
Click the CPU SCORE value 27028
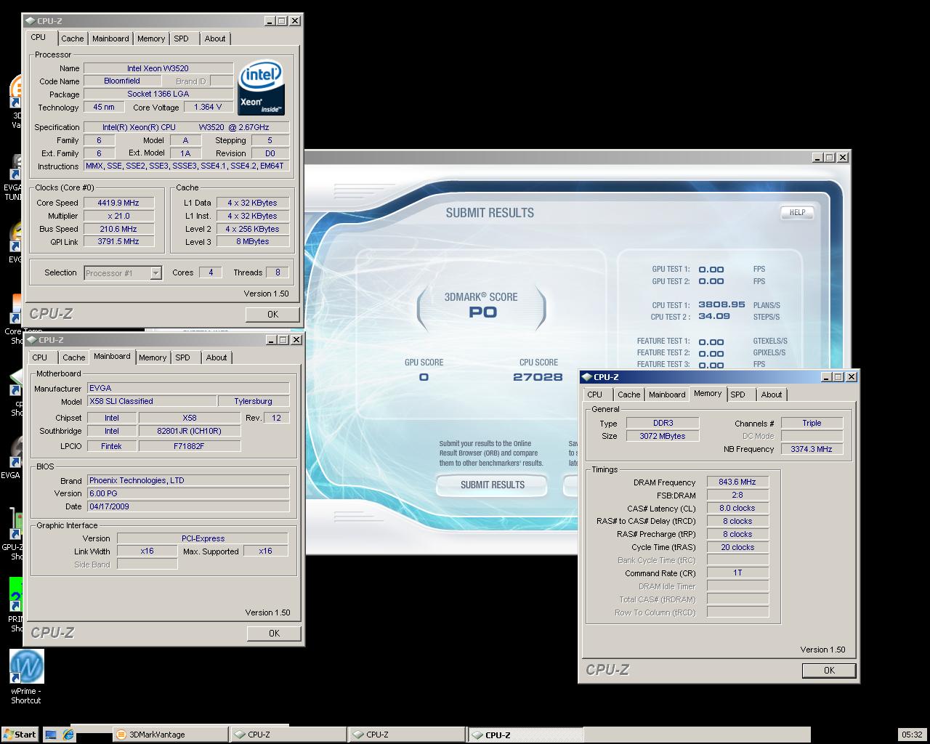point(538,377)
